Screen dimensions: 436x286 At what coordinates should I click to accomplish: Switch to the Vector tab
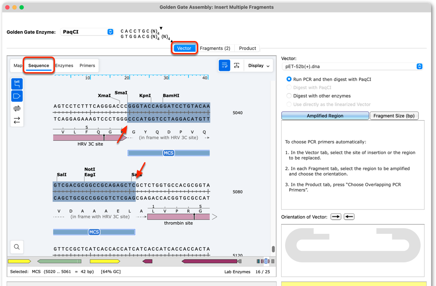(184, 48)
